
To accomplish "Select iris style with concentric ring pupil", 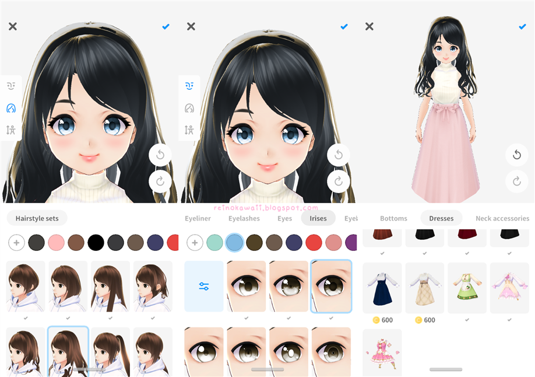I will tap(331, 352).
